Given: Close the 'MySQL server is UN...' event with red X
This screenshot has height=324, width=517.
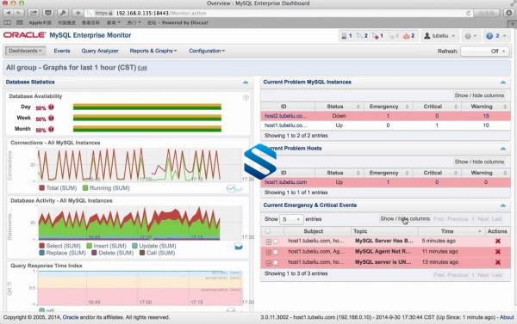Looking at the screenshot, I should [498, 262].
